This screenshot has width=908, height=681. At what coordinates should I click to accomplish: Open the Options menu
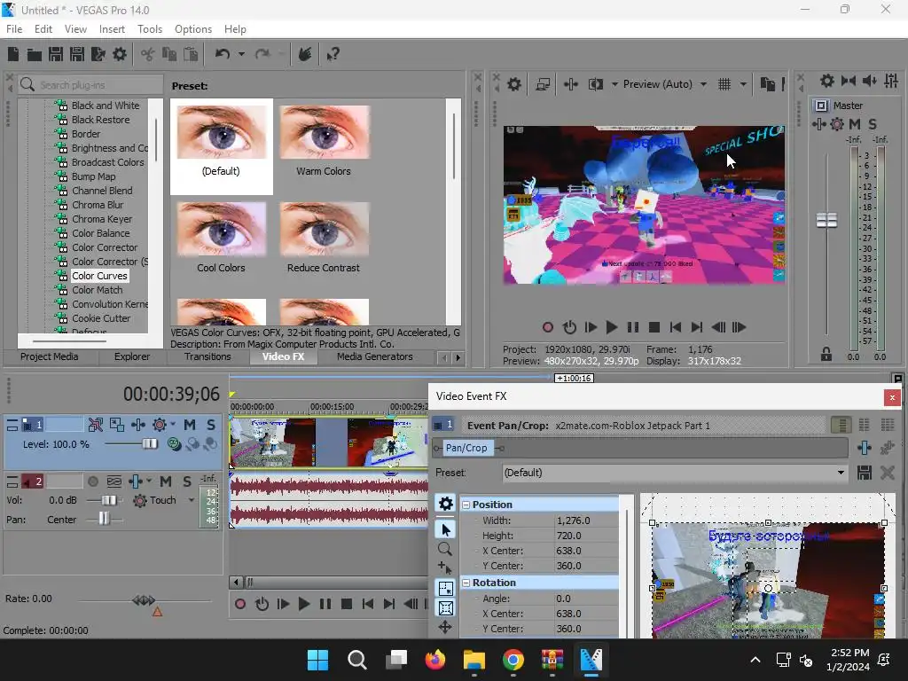click(192, 29)
